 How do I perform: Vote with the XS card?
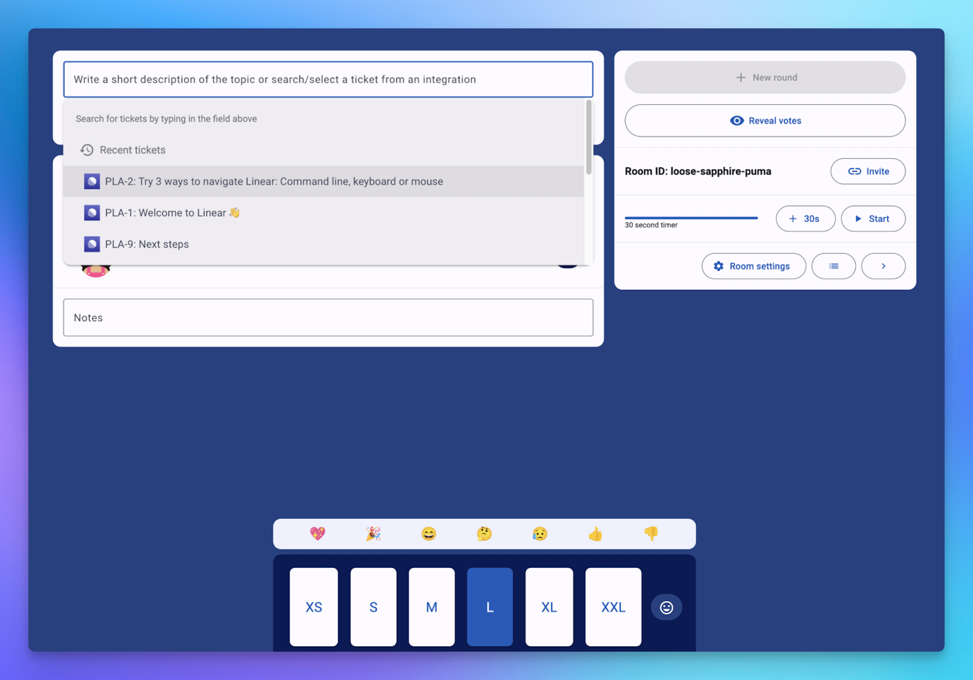[x=314, y=607]
